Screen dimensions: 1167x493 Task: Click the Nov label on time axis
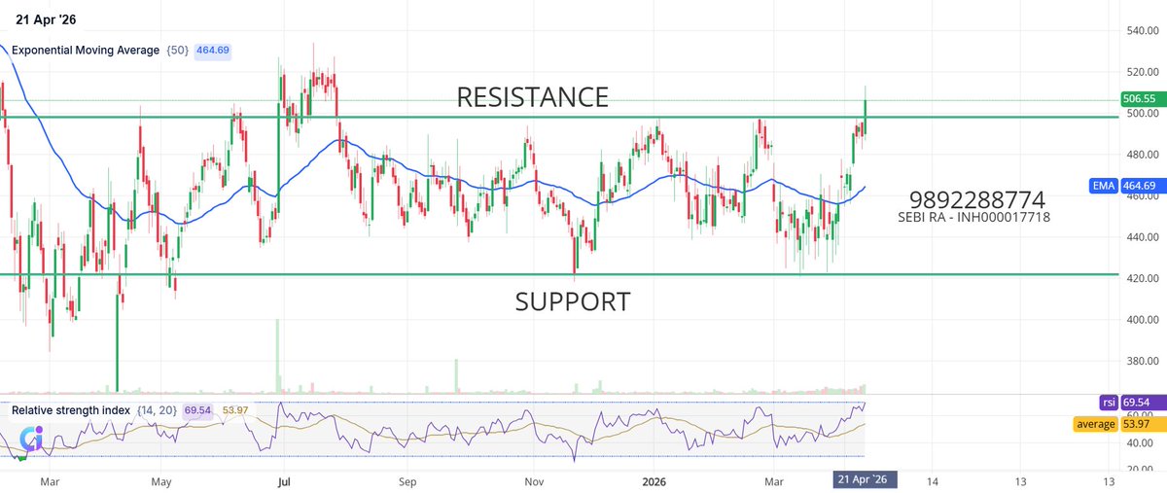(x=533, y=481)
